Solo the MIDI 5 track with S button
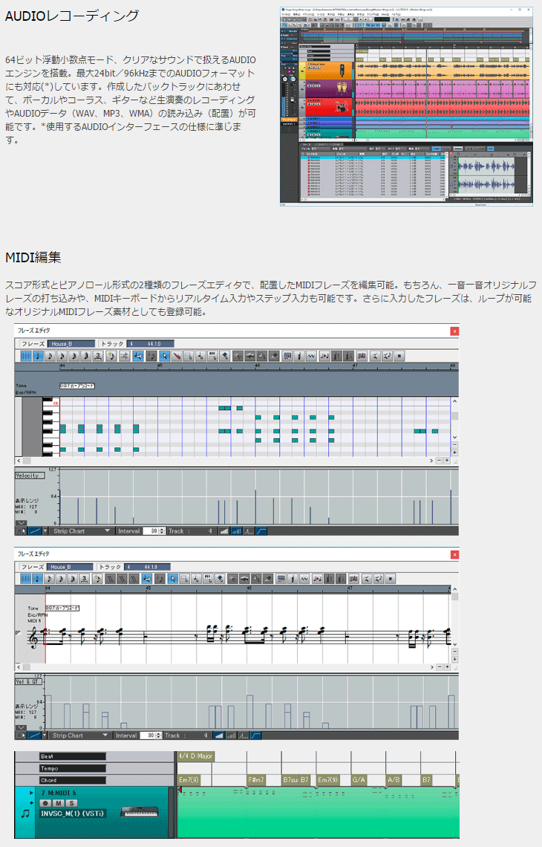Image resolution: width=542 pixels, height=847 pixels. (x=71, y=803)
